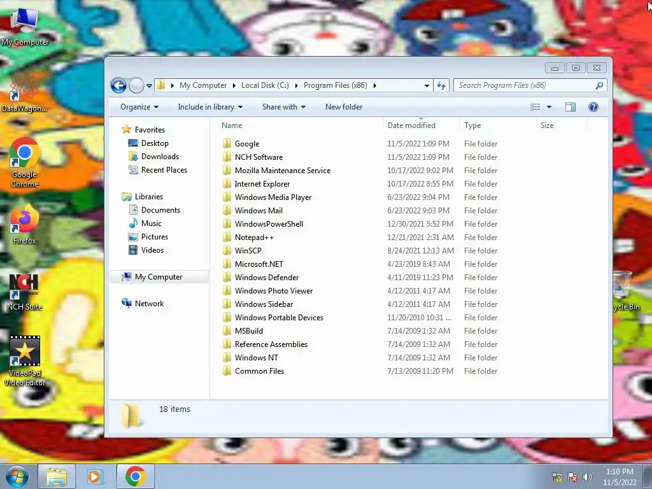Select the Windows Photo Viewer folder

(274, 290)
